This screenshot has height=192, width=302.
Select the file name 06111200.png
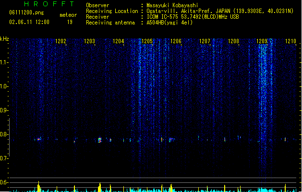pyautogui.click(x=26, y=12)
